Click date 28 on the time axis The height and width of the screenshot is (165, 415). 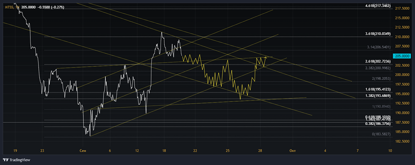[260, 151]
